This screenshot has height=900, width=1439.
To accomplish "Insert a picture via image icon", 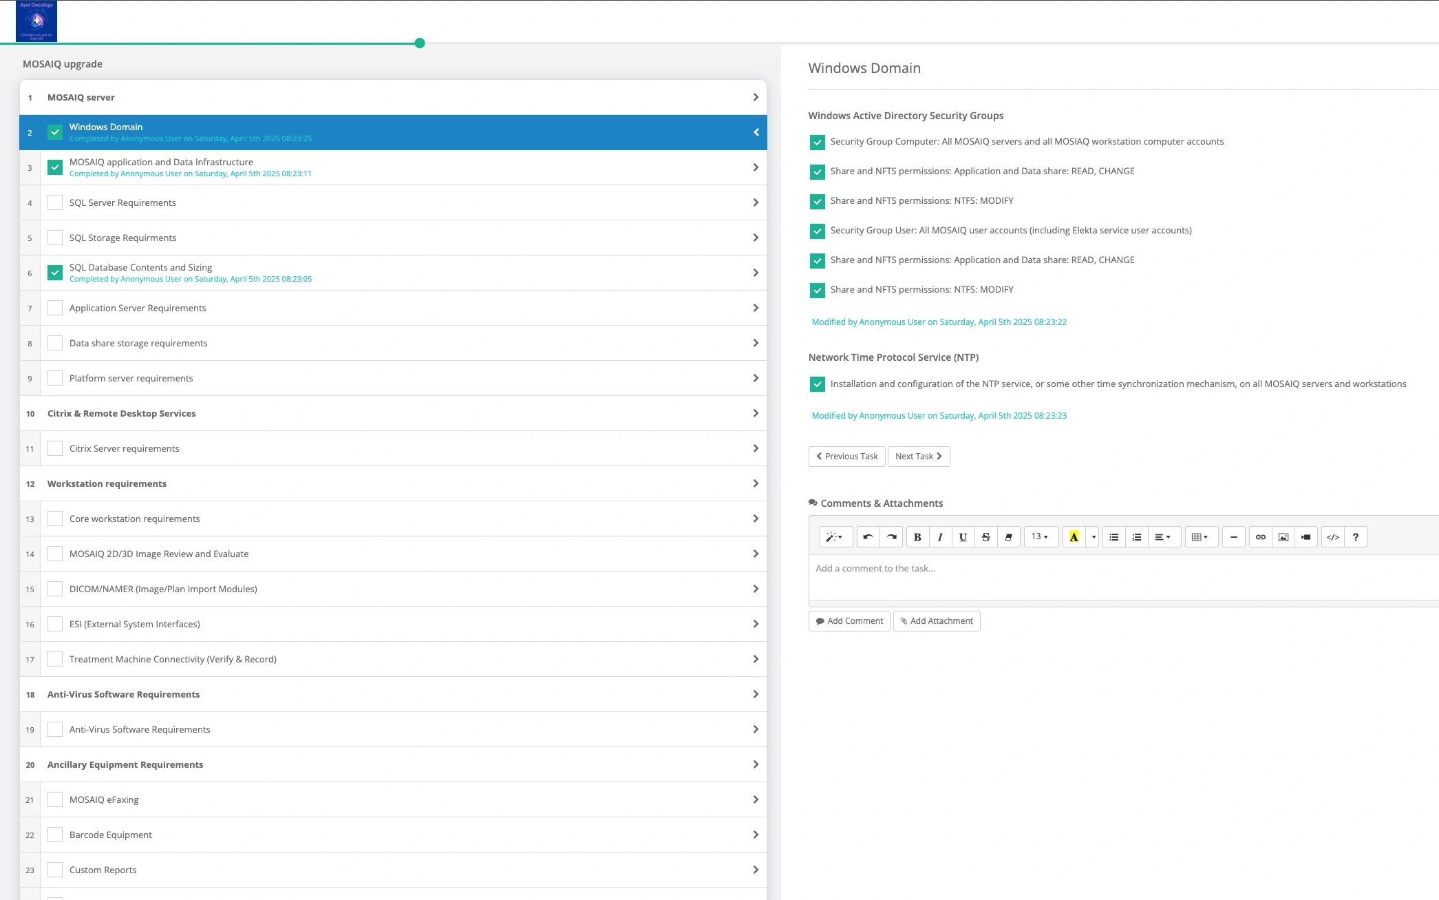I will tap(1283, 537).
